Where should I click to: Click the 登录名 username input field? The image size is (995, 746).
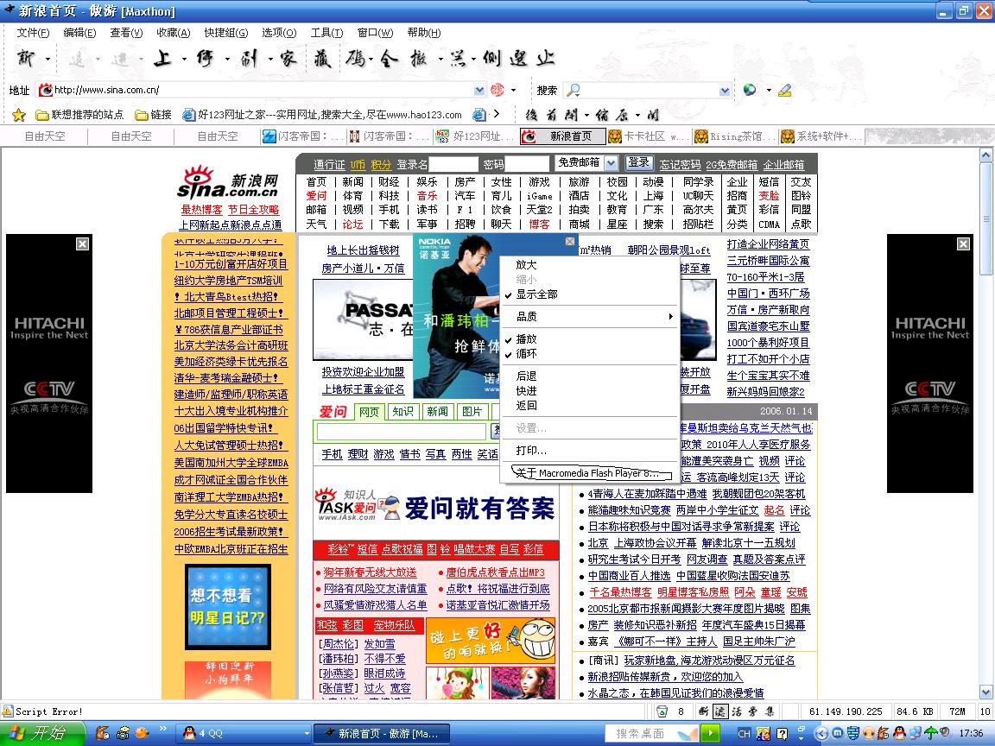click(x=453, y=164)
